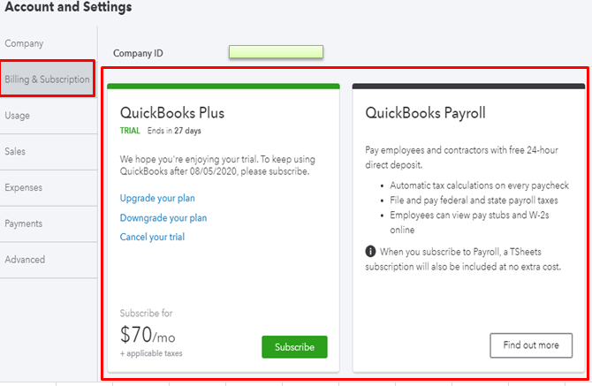The image size is (592, 386).
Task: Click the Cancel your trial link
Action: pos(152,237)
